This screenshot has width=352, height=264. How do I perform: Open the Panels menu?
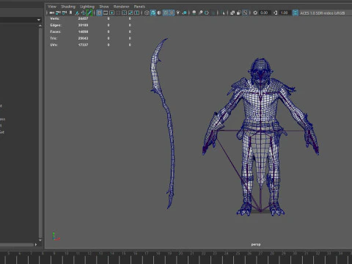coord(139,7)
